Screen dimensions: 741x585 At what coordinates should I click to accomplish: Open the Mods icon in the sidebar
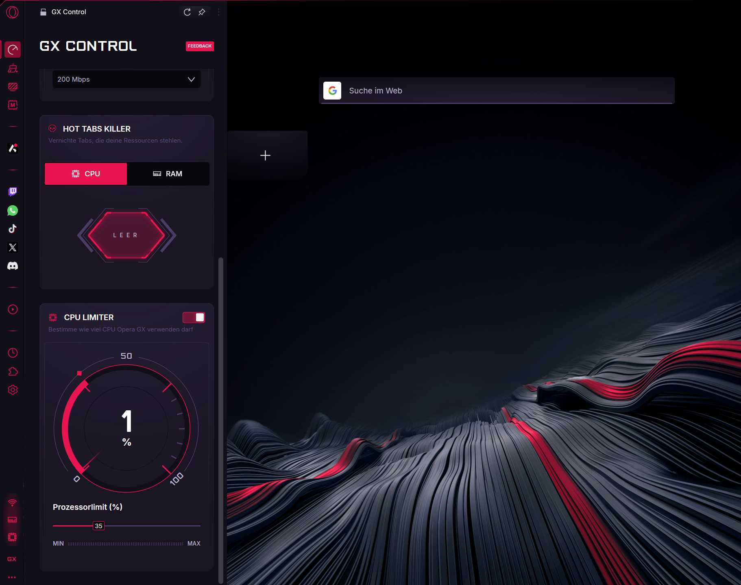point(12,106)
